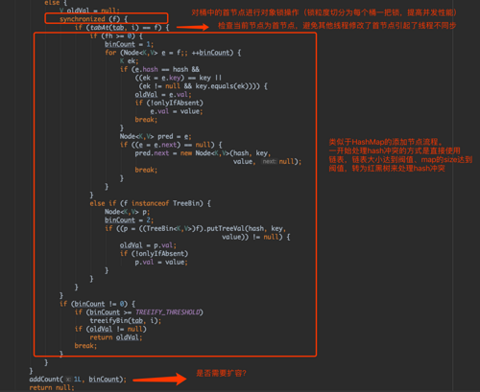480x392 pixels.
Task: Click the 'binCount = 2;' statement
Action: pyautogui.click(x=129, y=220)
